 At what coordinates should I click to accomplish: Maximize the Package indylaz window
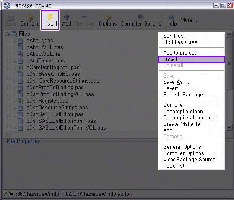click(223, 5)
